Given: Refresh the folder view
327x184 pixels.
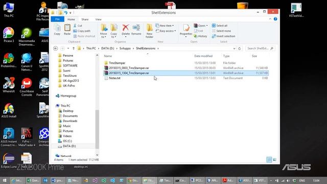Looking at the screenshot, I should pos(240,49).
